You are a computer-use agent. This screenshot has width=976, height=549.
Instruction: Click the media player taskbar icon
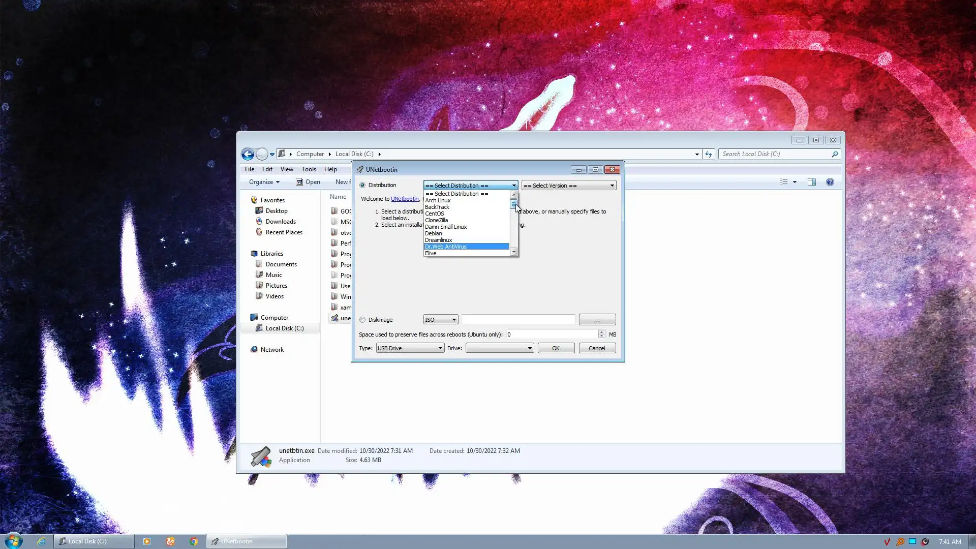(147, 541)
